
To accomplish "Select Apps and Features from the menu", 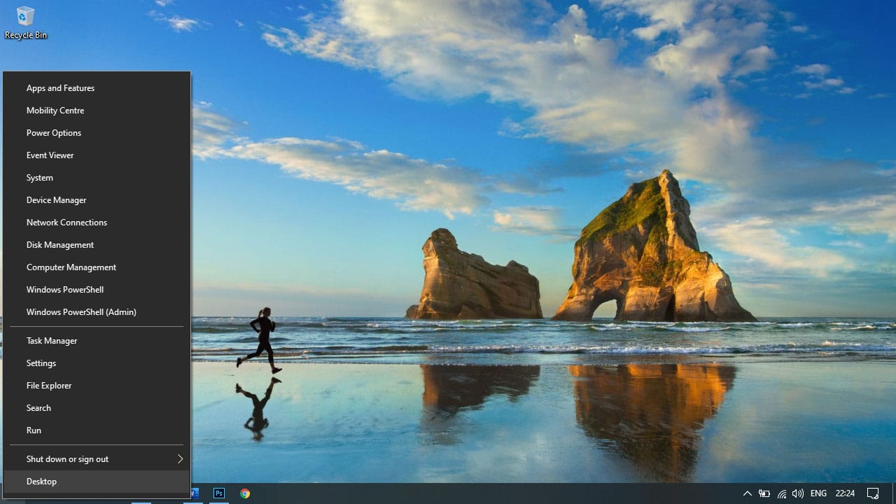I will pos(60,88).
